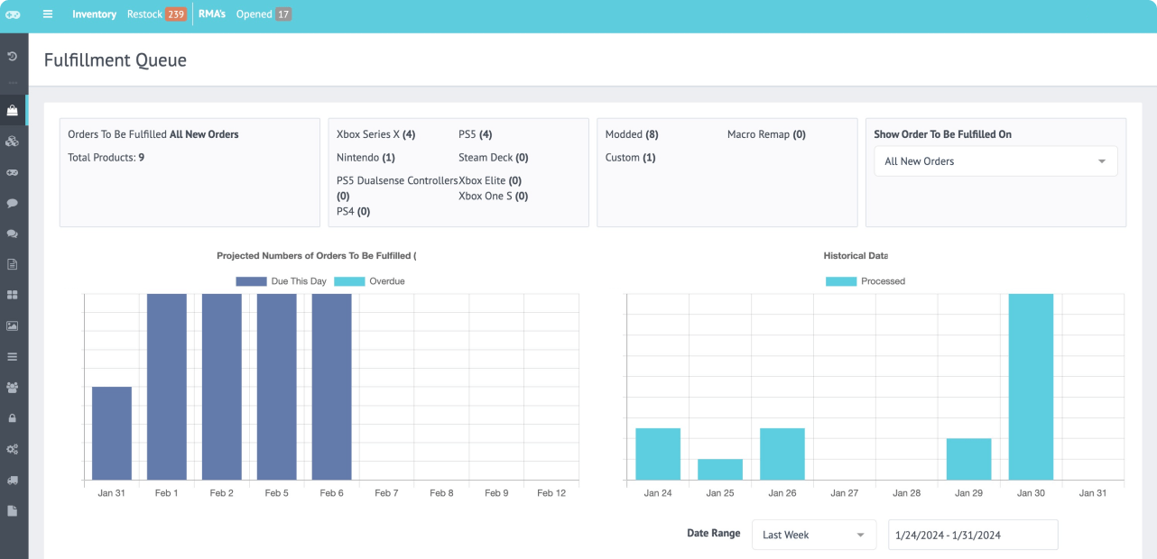Screen dimensions: 1157x559
Task: Expand the Last Week date range dropdown
Action: [813, 535]
